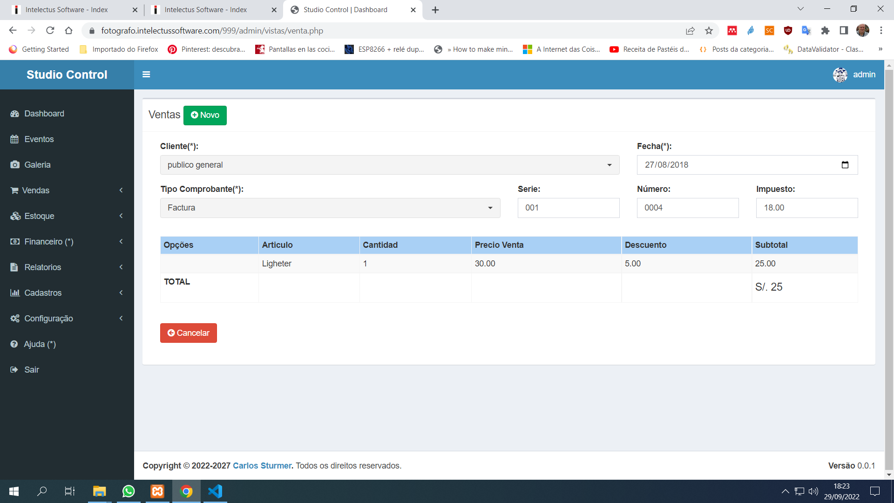
Task: Open WhatsApp from the taskbar
Action: tap(129, 491)
